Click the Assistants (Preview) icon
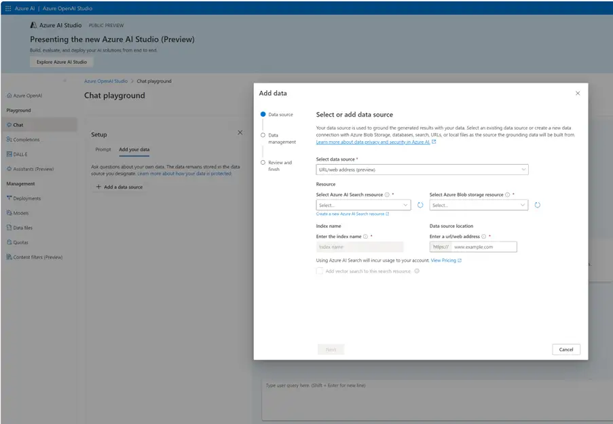Screen dimensions: 613x424 10,169
